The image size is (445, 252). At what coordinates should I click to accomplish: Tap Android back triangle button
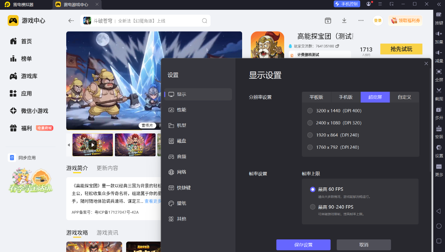click(x=439, y=211)
